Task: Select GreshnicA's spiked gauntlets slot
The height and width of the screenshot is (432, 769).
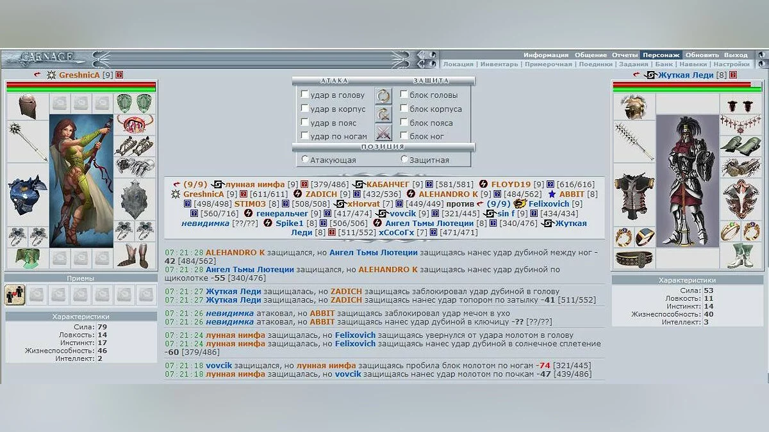Action: (135, 167)
